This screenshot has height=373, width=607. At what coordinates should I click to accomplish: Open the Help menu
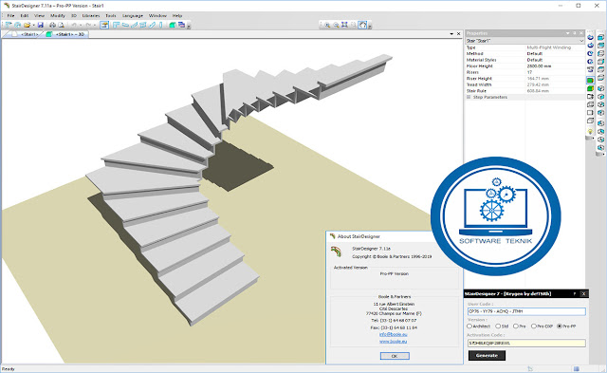pyautogui.click(x=177, y=16)
